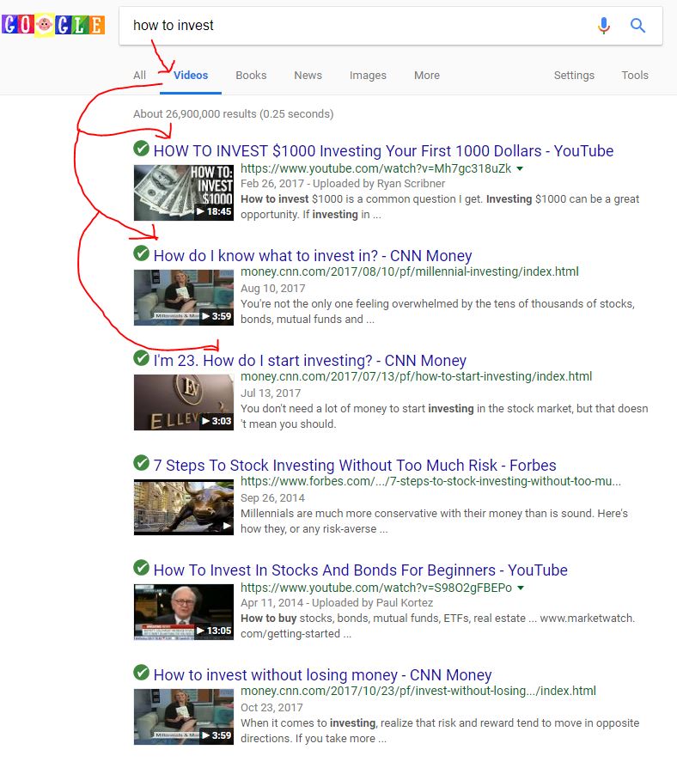
Task: Play the 13:05 video thumbnail
Action: point(184,612)
